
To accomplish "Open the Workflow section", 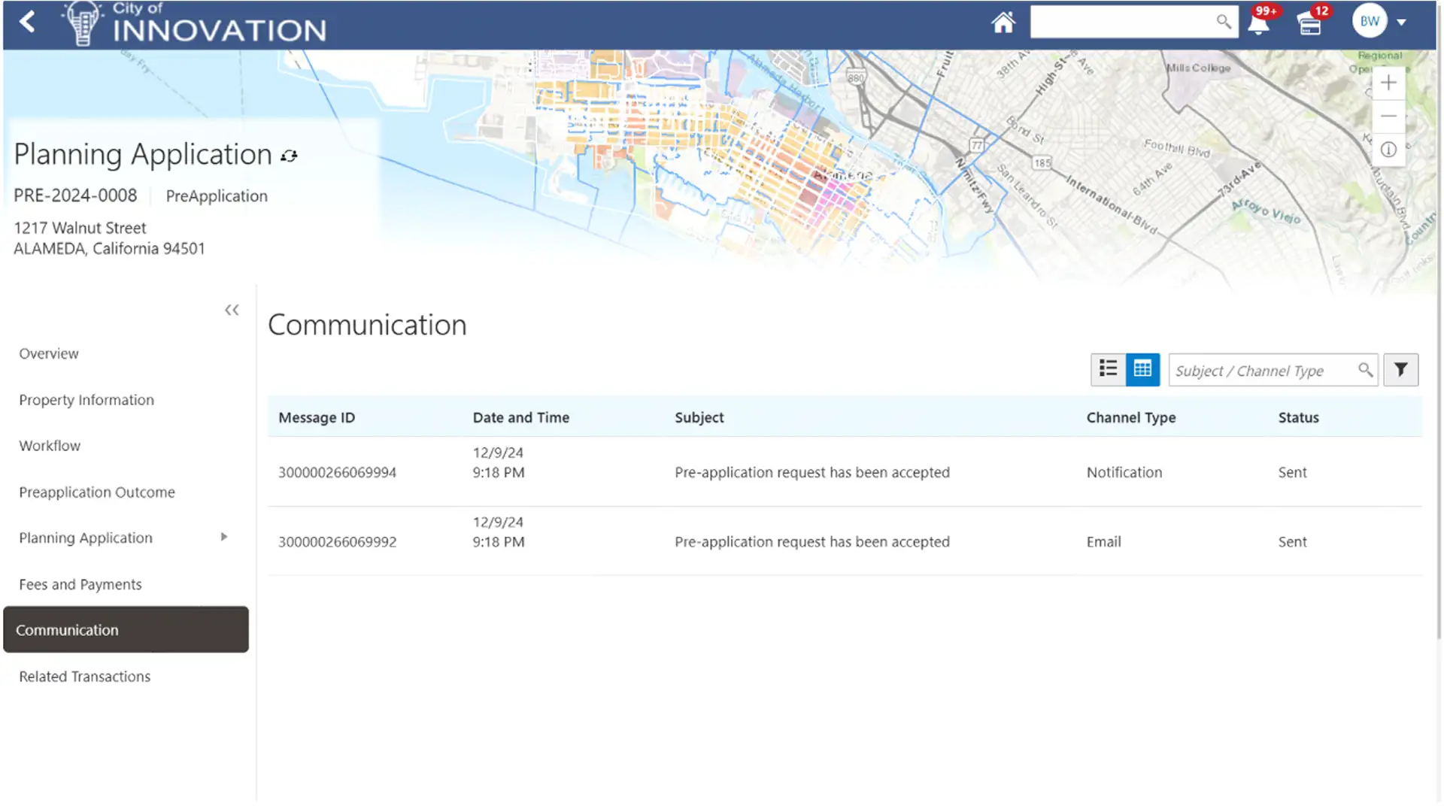I will pos(50,445).
